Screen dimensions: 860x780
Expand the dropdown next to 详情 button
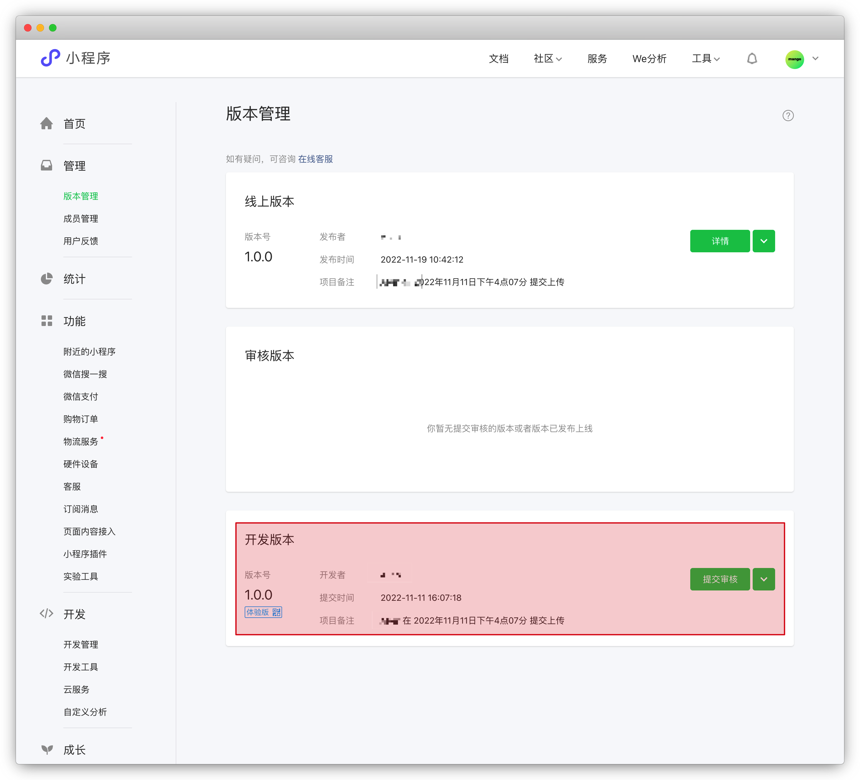tap(764, 241)
